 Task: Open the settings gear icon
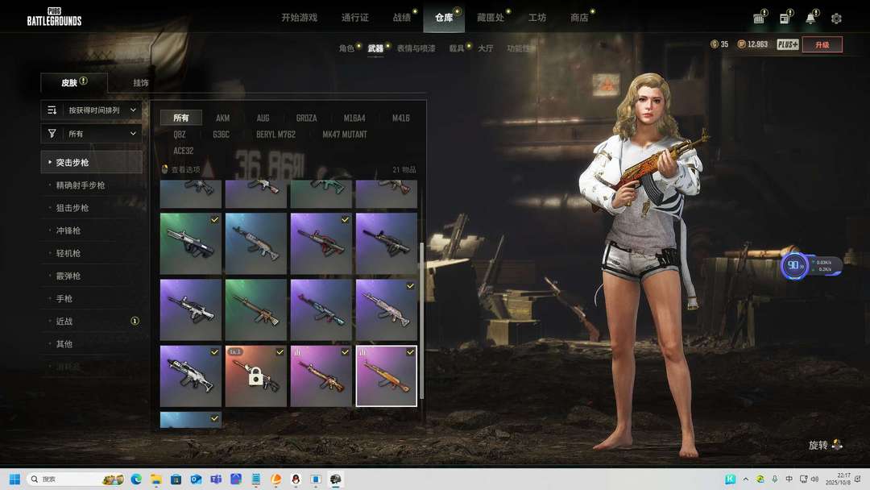836,19
